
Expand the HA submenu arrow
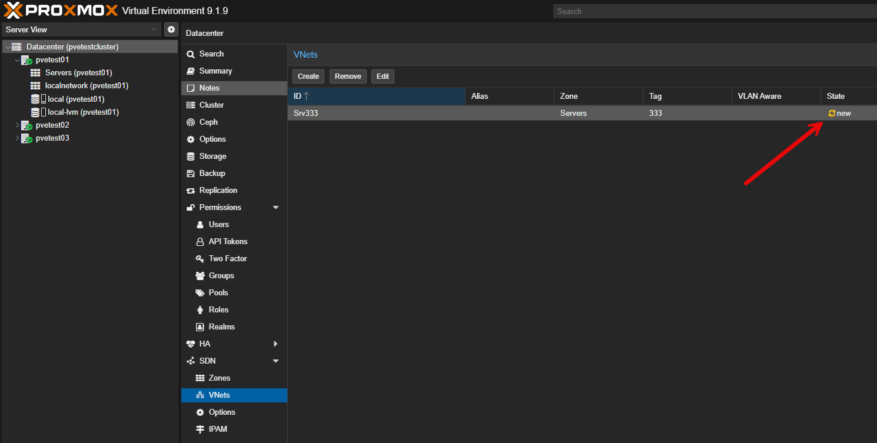tap(275, 344)
